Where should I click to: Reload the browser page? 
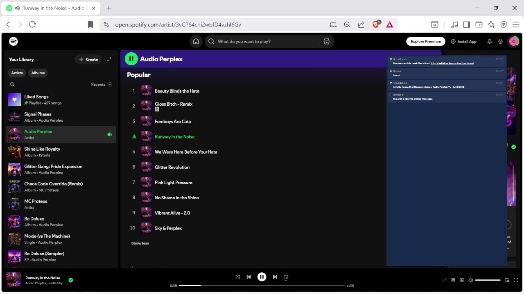(x=33, y=24)
